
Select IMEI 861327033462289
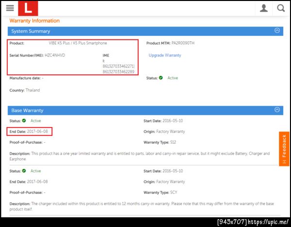pyautogui.click(x=118, y=72)
